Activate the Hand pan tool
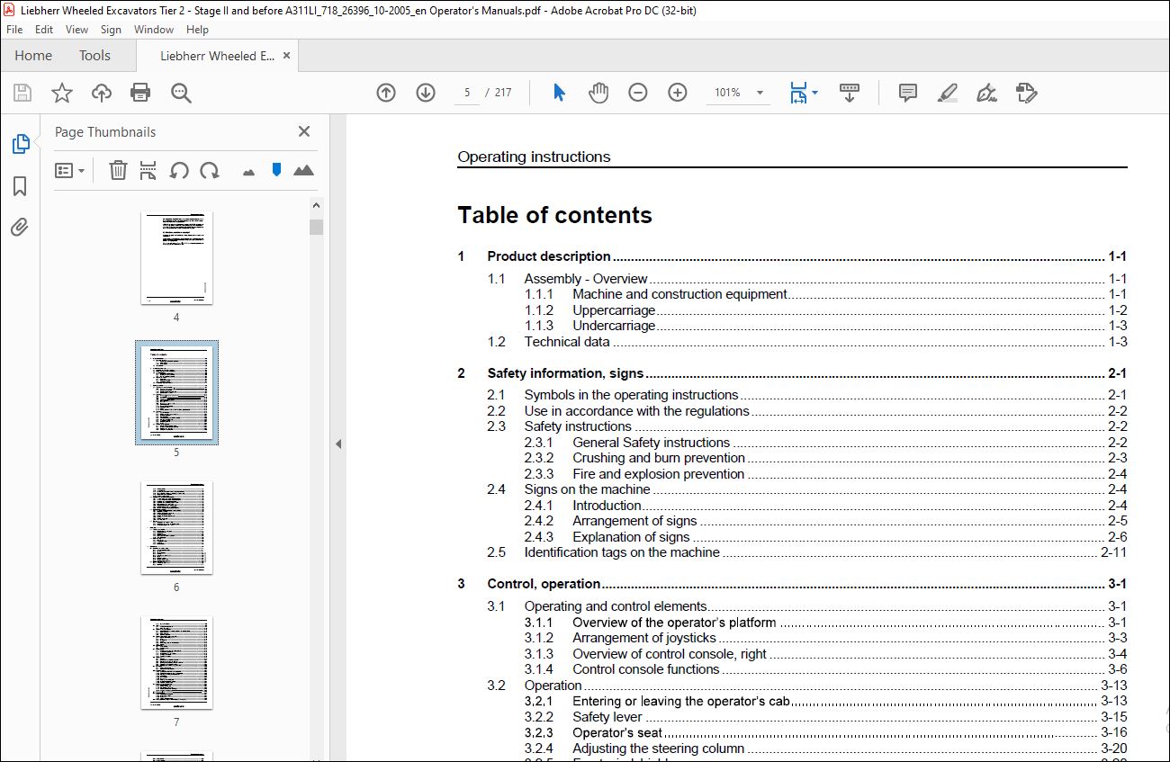 pos(598,93)
